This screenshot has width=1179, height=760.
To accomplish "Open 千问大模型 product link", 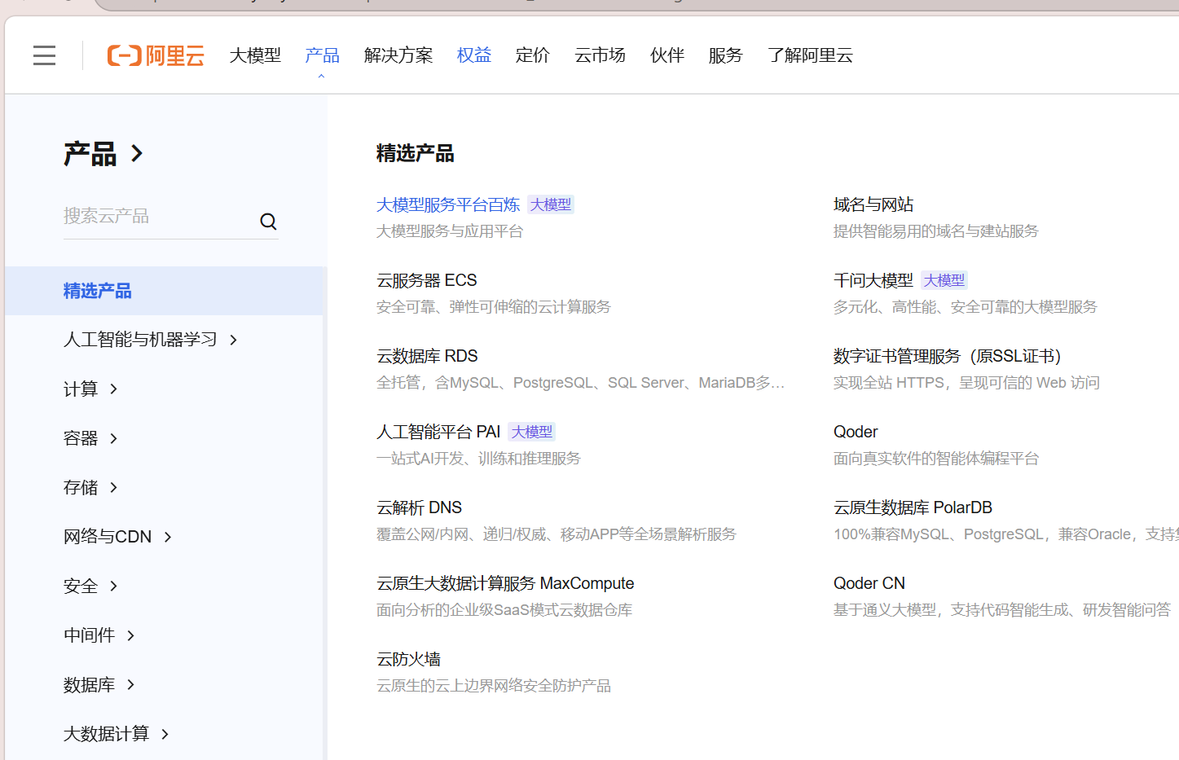I will (873, 280).
